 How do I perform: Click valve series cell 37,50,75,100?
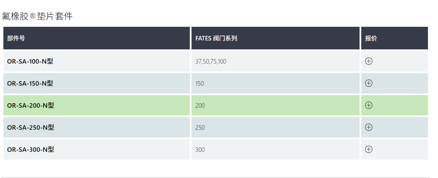pyautogui.click(x=211, y=61)
